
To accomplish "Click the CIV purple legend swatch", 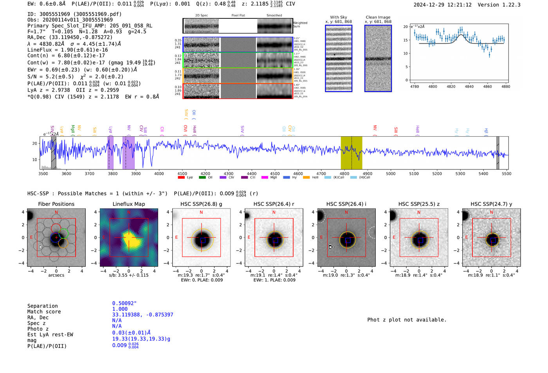I will coord(223,178).
